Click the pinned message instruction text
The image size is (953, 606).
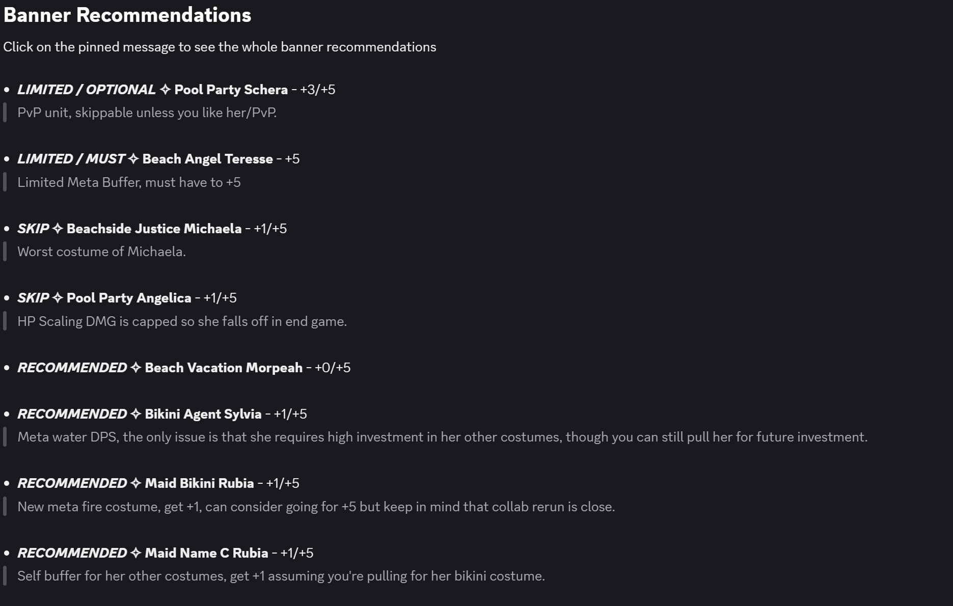220,47
